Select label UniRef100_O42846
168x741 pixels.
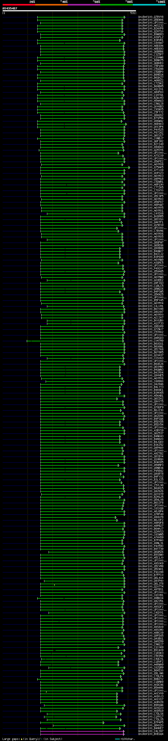(150, 384)
